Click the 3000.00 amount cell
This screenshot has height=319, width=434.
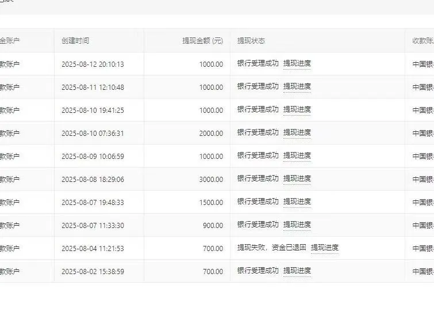tap(211, 179)
